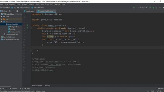Image resolution: width=164 pixels, height=92 pixels.
Task: Open the VCS menu
Action: 52,4
